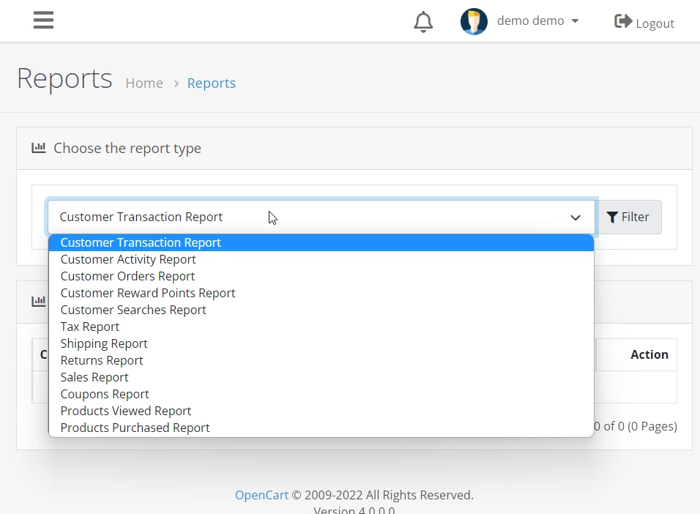The width and height of the screenshot is (700, 514).
Task: Choose Products Purchased Report option
Action: coord(135,428)
